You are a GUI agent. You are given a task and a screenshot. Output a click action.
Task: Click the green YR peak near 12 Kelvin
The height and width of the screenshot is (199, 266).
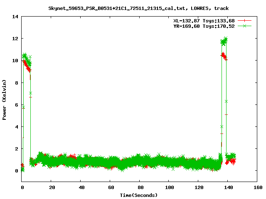pos(224,41)
